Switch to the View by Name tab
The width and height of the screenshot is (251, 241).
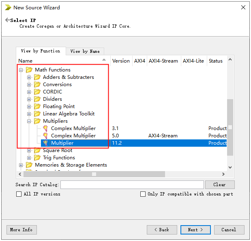point(85,51)
